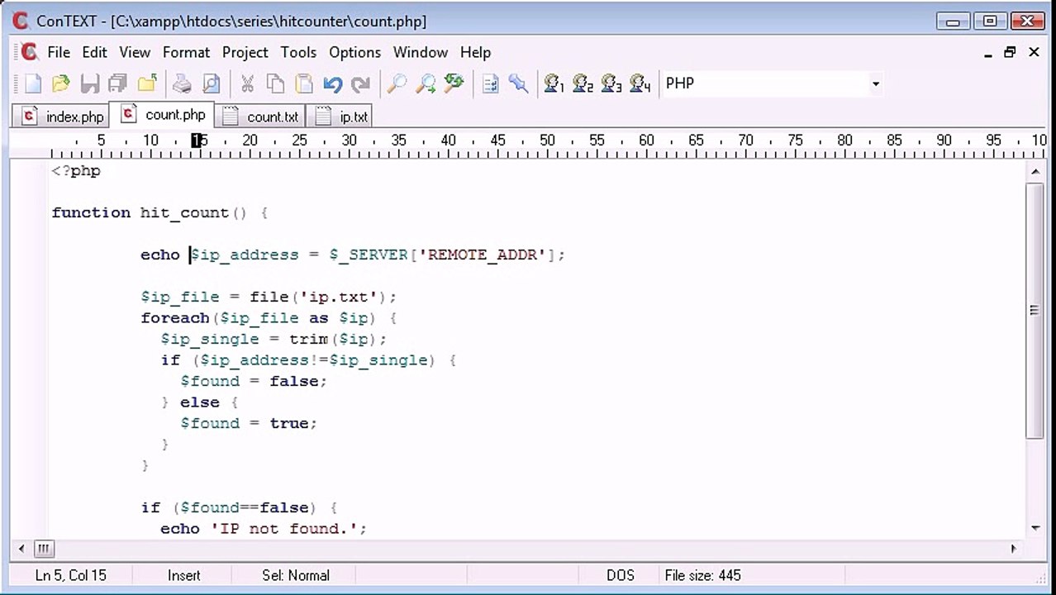Undo last edit with blue arrow

(x=332, y=83)
